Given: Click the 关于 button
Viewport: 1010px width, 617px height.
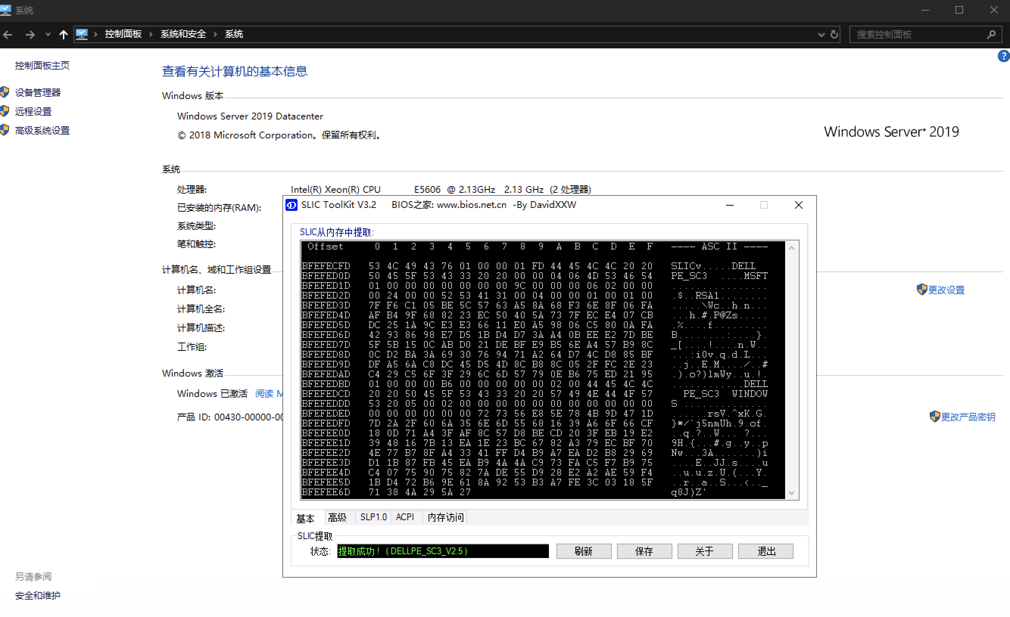Looking at the screenshot, I should coord(705,551).
